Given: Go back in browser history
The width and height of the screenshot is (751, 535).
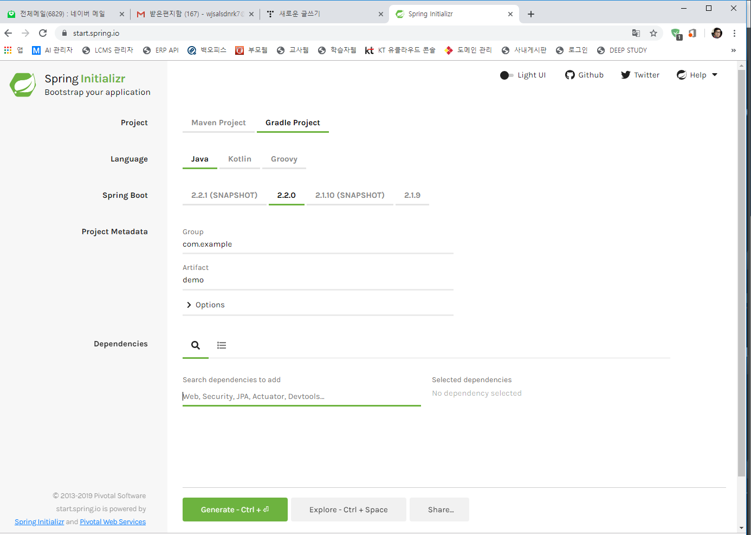Looking at the screenshot, I should [8, 33].
